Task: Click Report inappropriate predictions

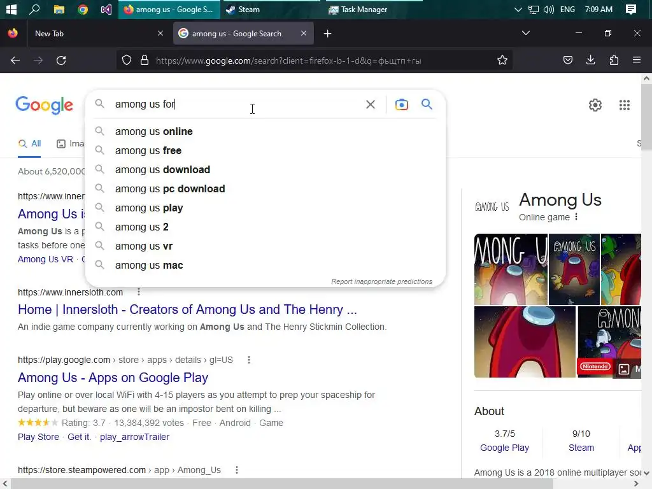Action: [x=382, y=281]
